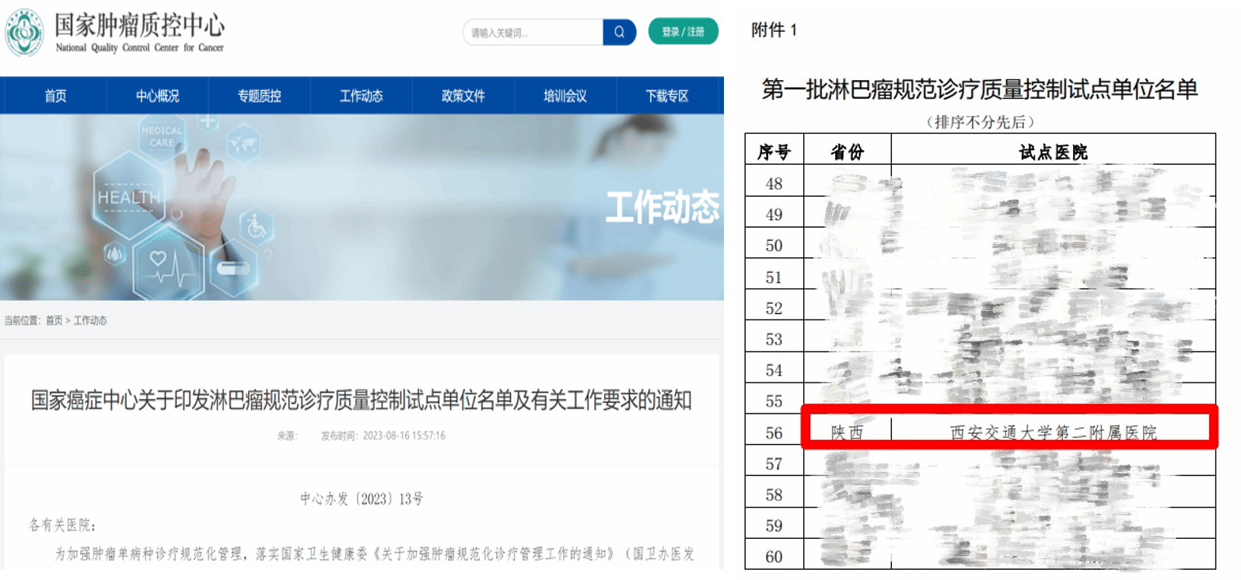This screenshot has height=580, width=1241.
Task: Click the 首页 breadcrumb link
Action: click(54, 320)
